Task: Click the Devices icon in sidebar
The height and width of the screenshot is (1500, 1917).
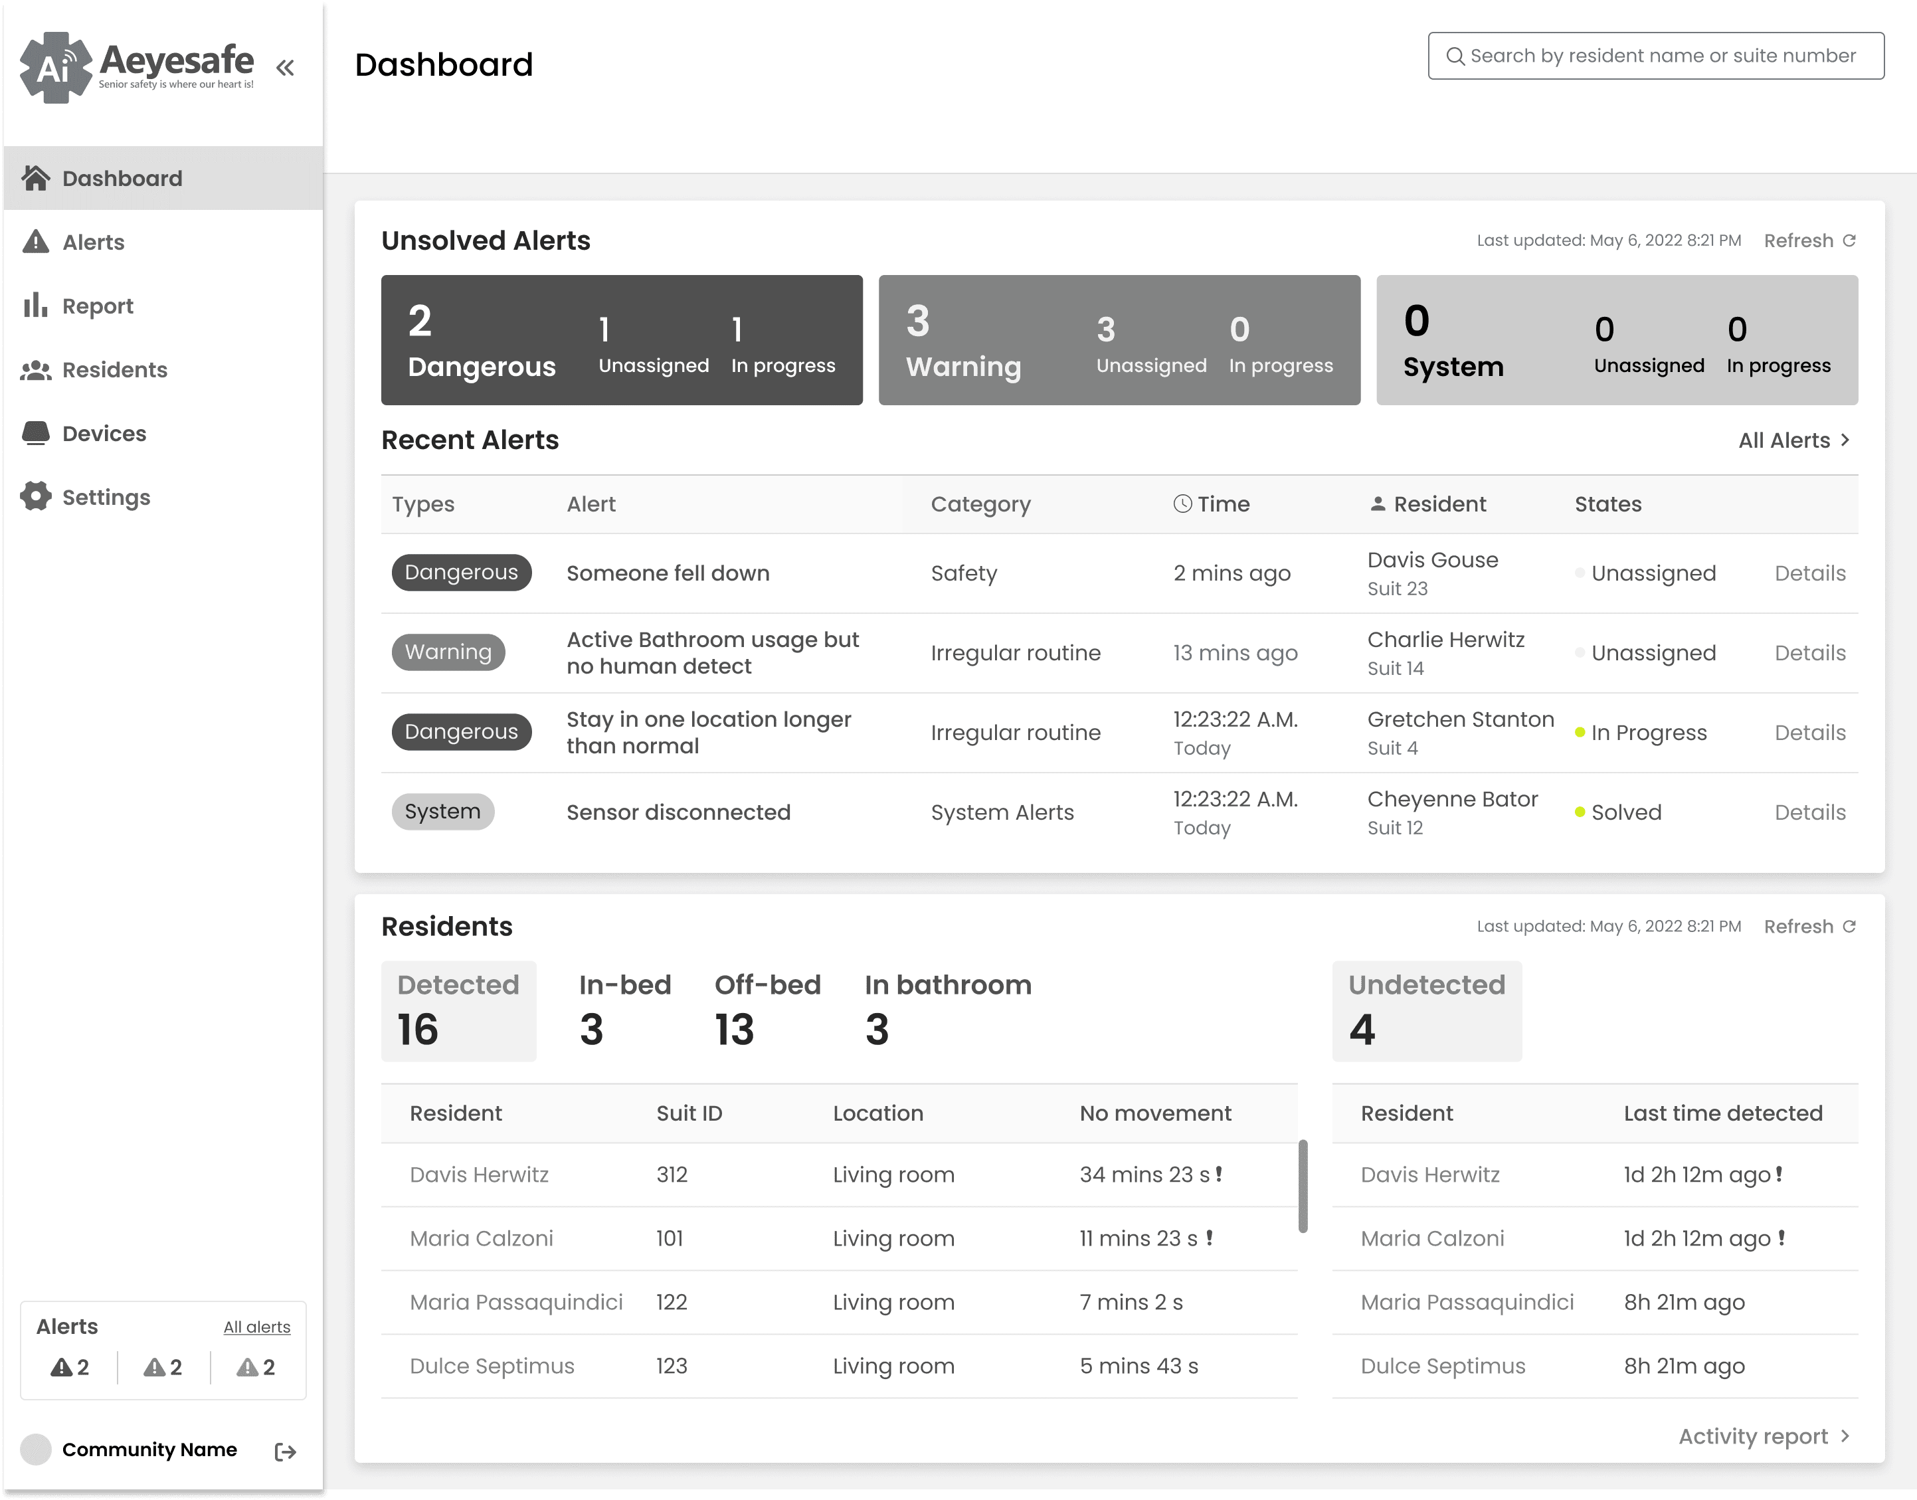Action: [x=35, y=433]
